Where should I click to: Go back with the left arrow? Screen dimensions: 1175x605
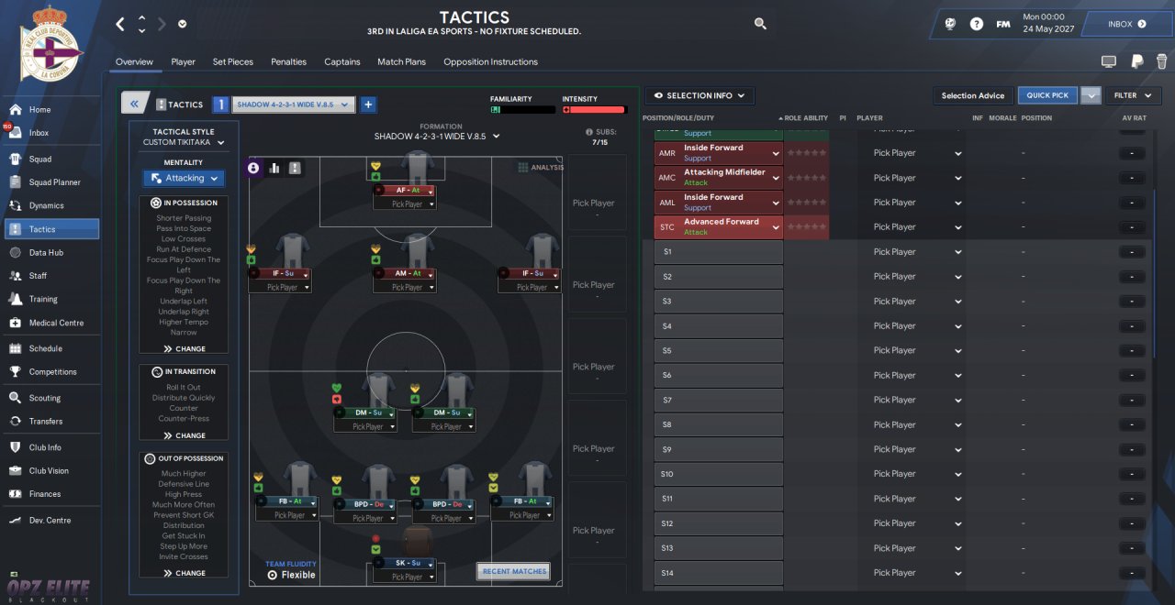[x=120, y=24]
